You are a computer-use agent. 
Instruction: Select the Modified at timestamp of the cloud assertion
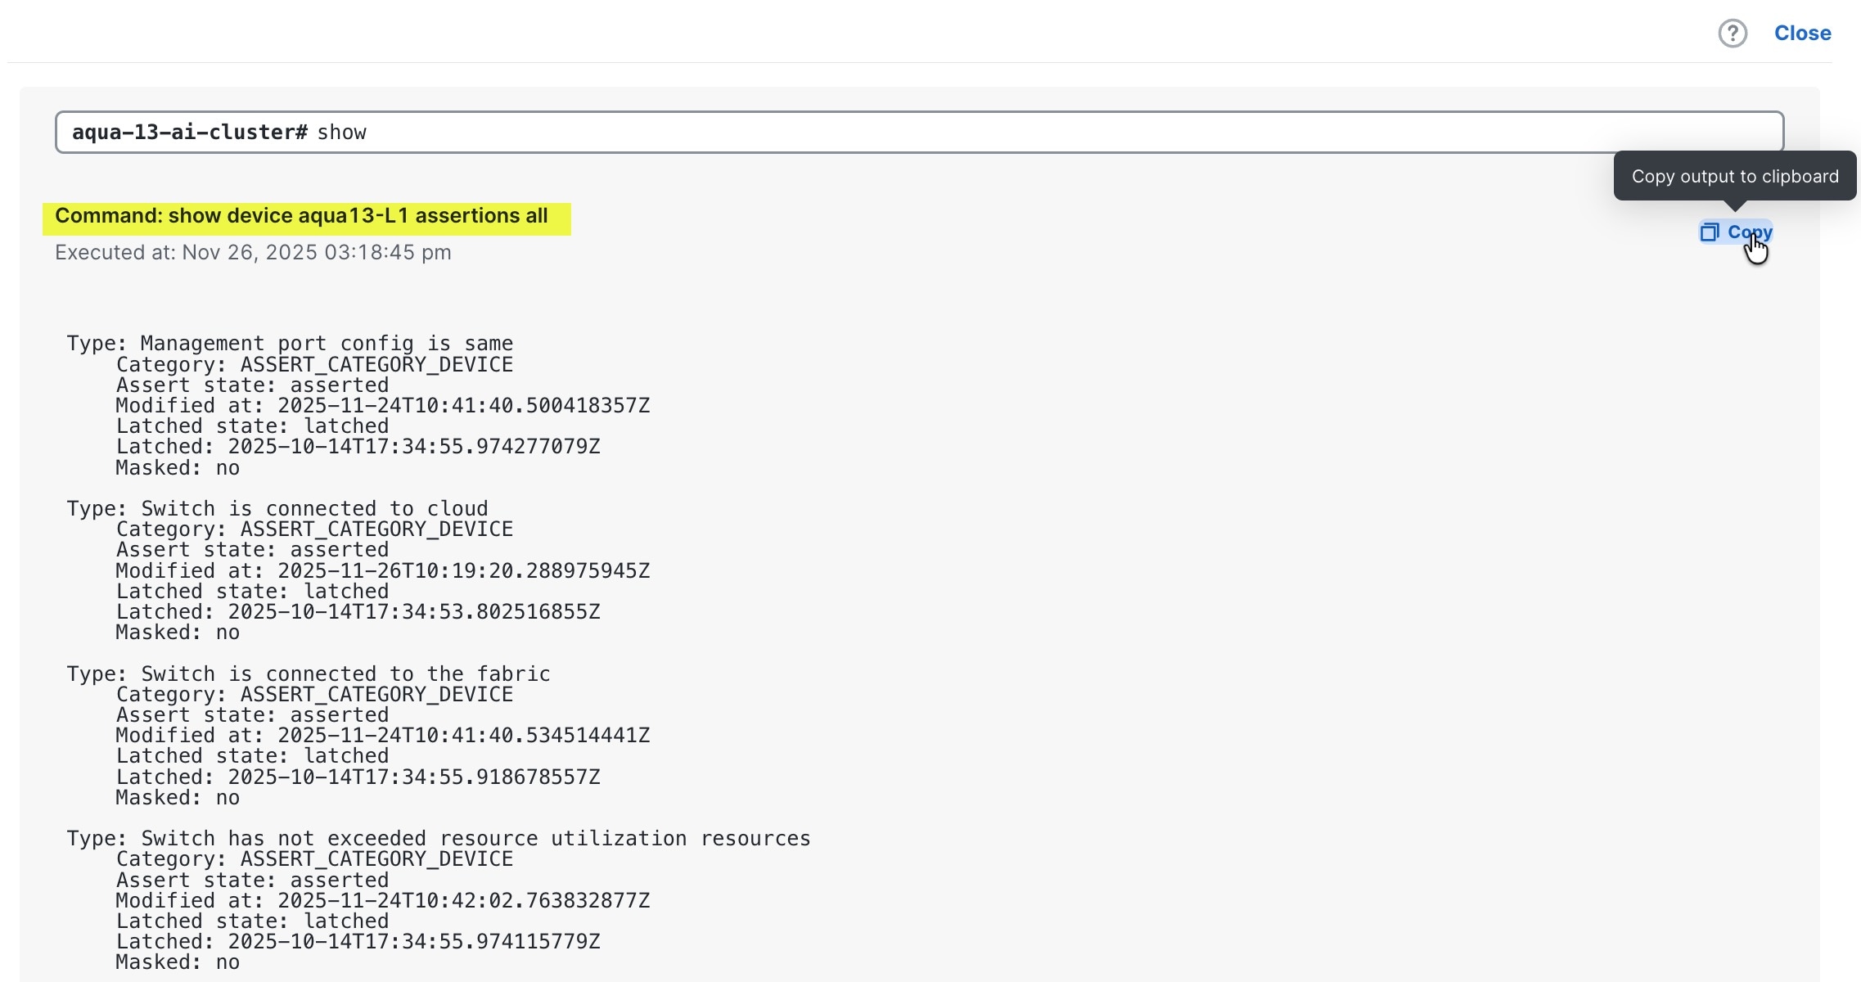point(382,570)
